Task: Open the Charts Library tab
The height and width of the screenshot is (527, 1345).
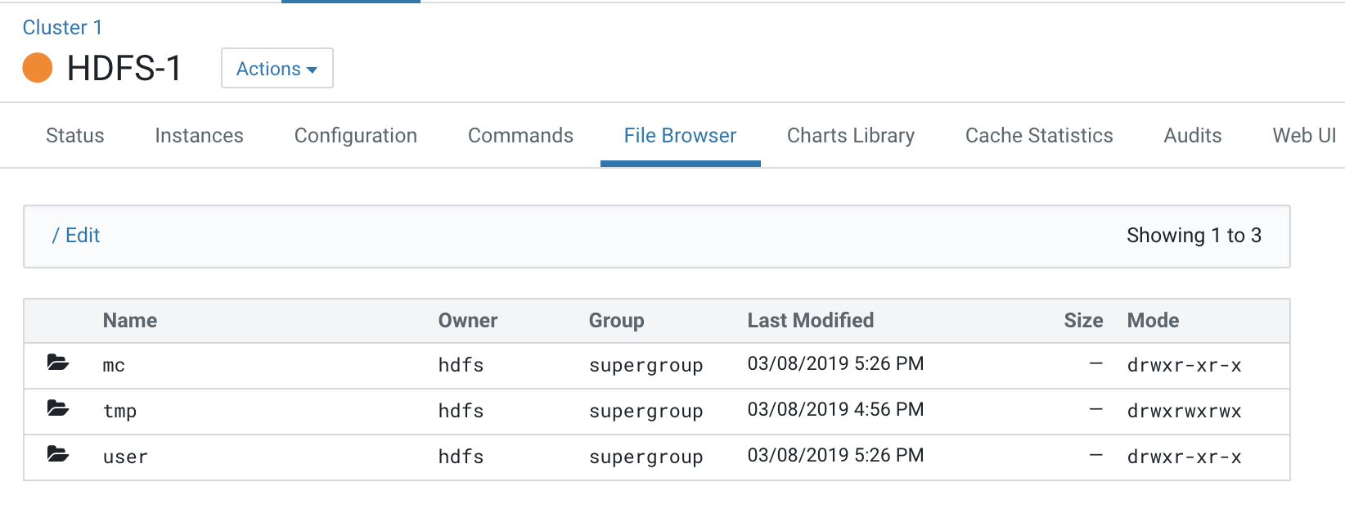Action: (851, 136)
